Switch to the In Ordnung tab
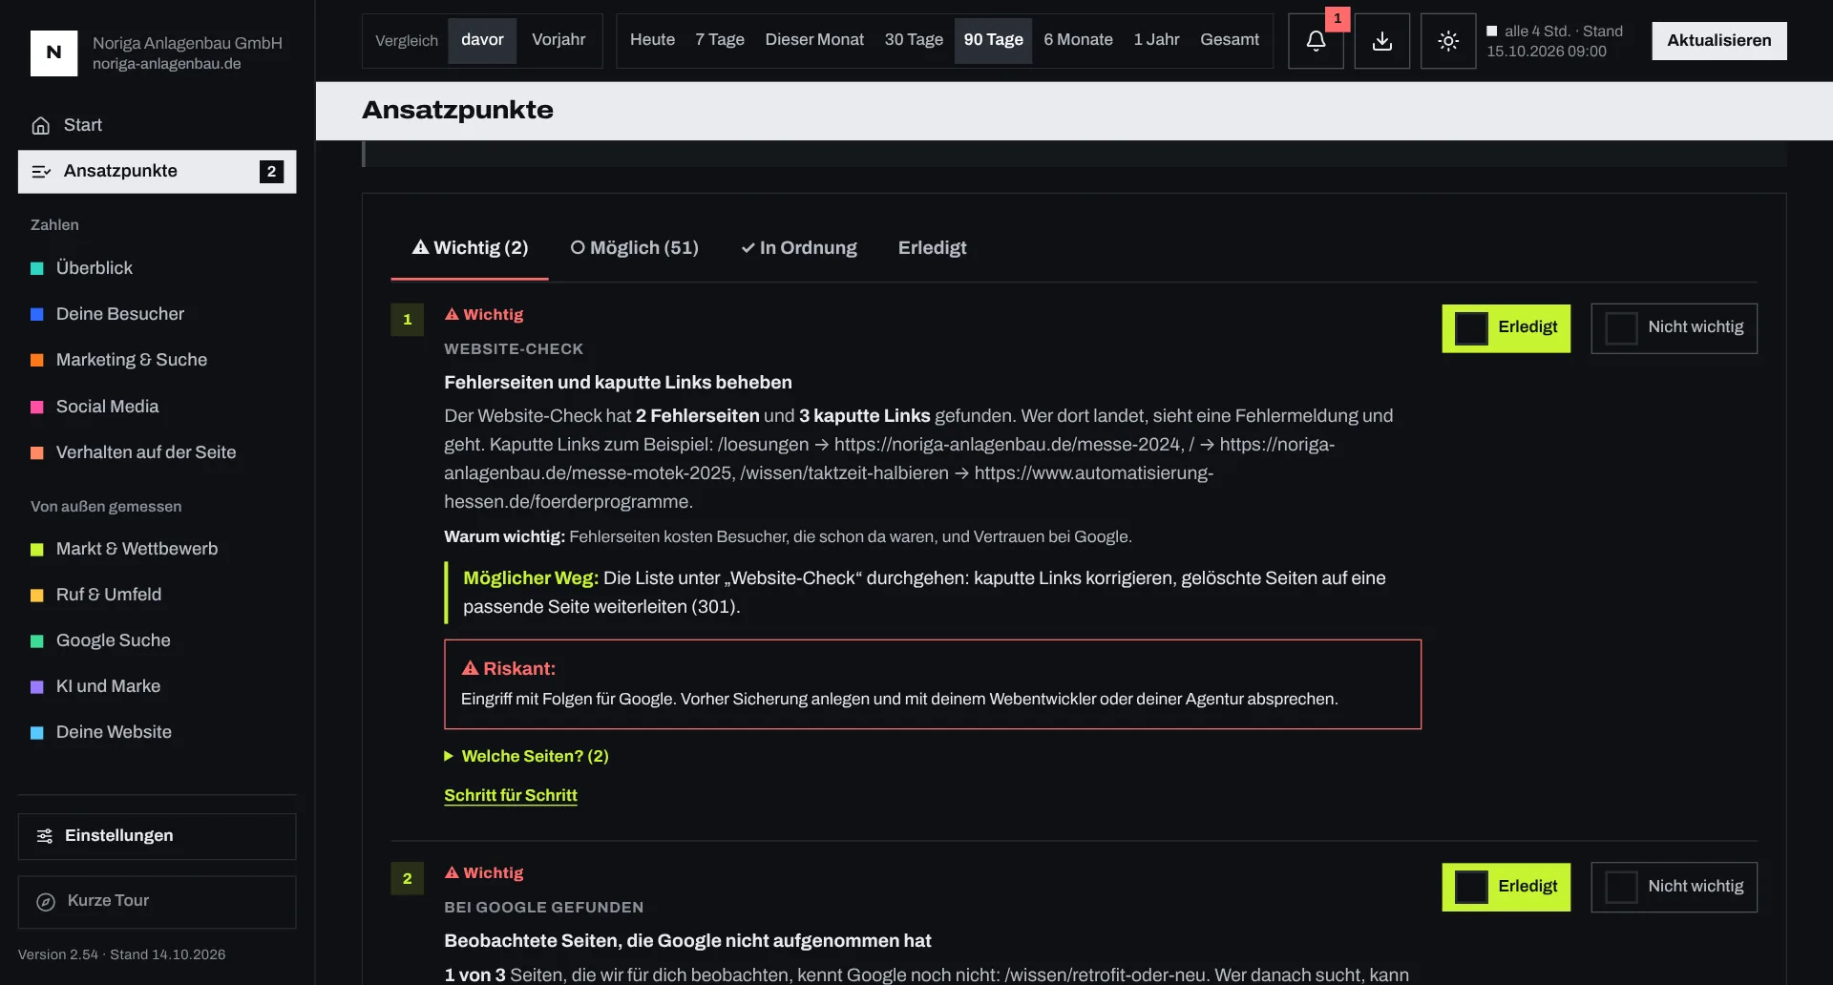This screenshot has width=1833, height=985. (799, 248)
